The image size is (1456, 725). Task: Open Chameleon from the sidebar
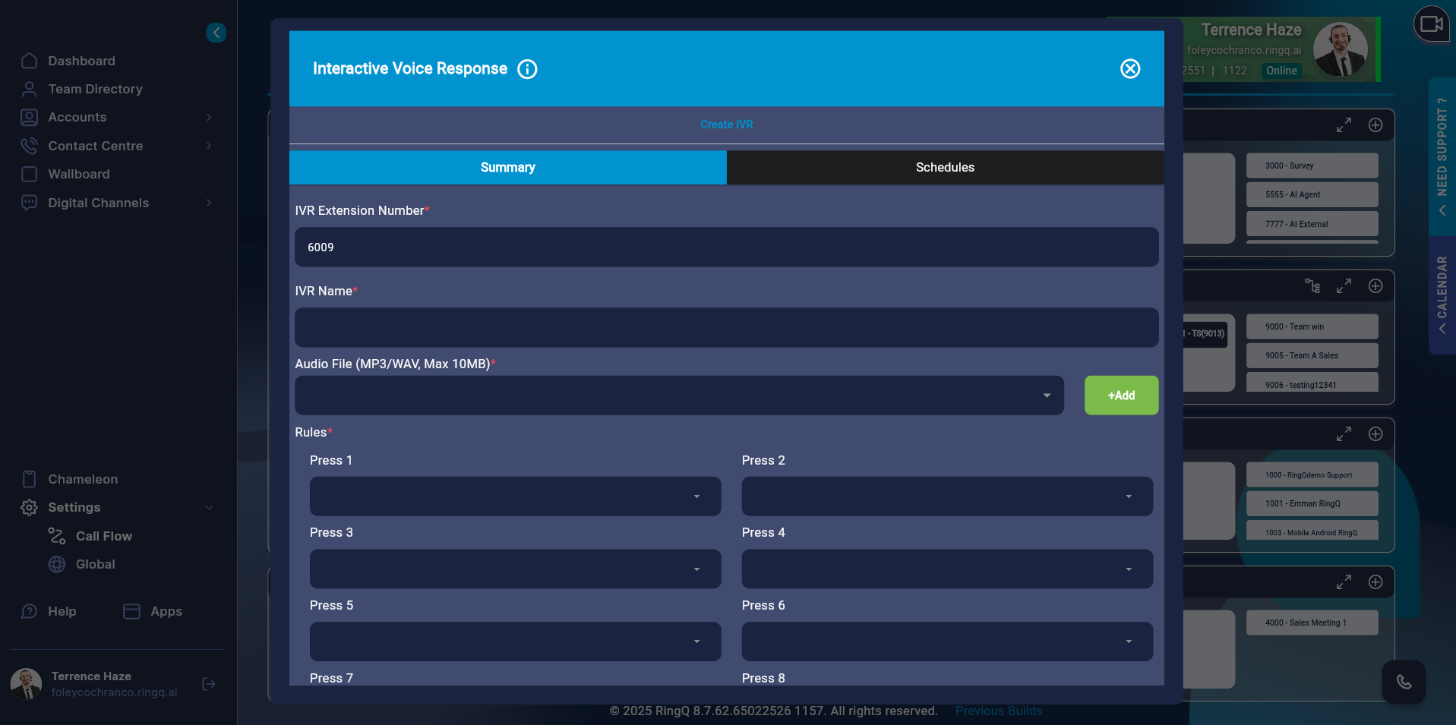tap(83, 479)
